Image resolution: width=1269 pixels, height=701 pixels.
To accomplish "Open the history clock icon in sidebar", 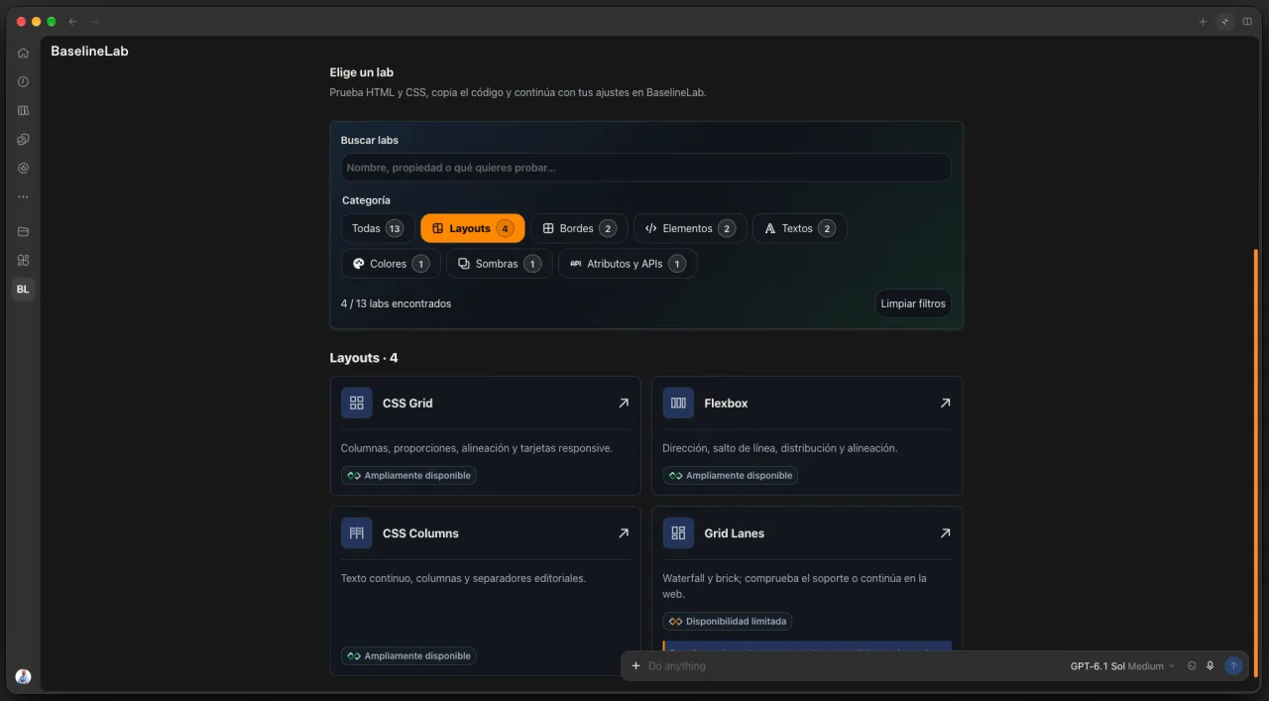I will (23, 81).
